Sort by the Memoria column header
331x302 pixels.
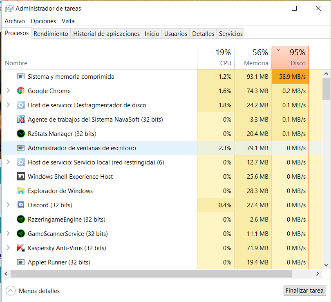253,58
